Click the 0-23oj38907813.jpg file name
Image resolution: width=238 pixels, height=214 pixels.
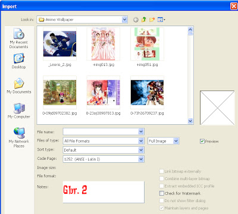pyautogui.click(x=104, y=113)
